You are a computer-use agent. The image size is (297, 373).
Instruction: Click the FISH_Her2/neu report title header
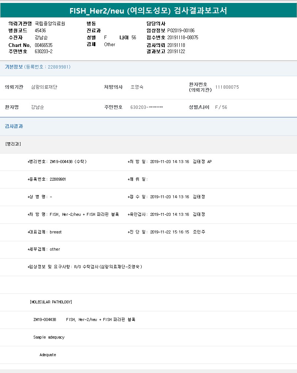tap(148, 10)
